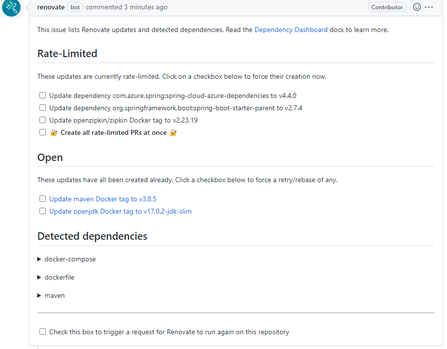Click the openzipkin/zipkin Docker tag v2.23.19 text
This screenshot has height=349, width=447.
[x=123, y=121]
